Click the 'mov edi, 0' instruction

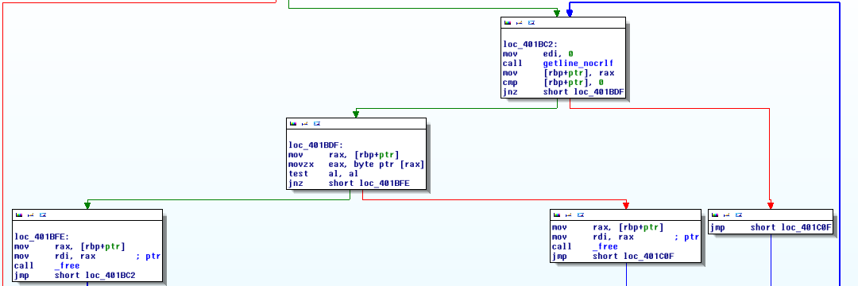pyautogui.click(x=538, y=54)
